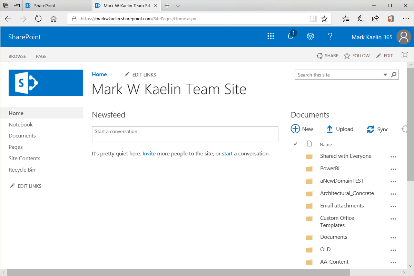Toggle Edge reading view in address bar
The width and height of the screenshot is (414, 276).
[313, 19]
